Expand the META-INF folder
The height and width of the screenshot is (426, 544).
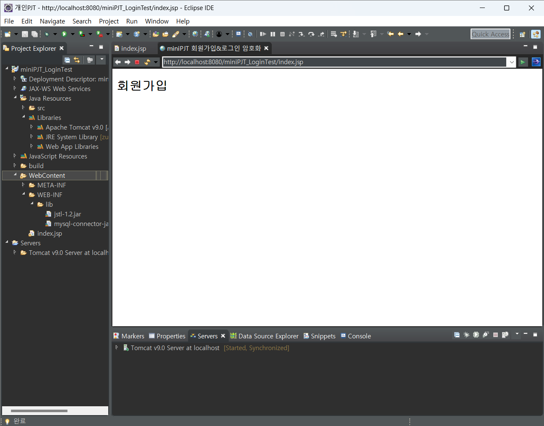coord(23,184)
